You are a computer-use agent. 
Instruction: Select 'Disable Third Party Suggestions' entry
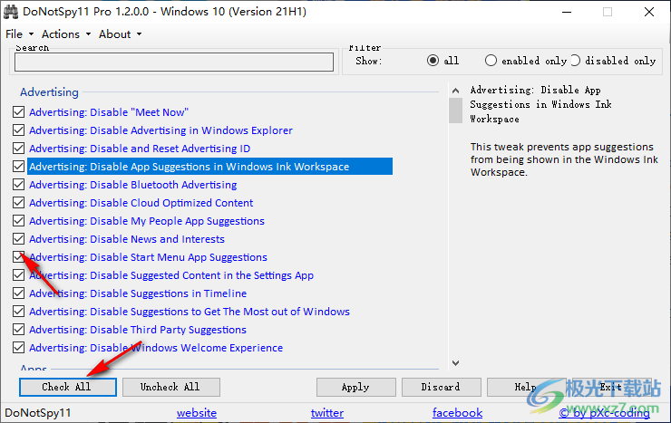[138, 330]
